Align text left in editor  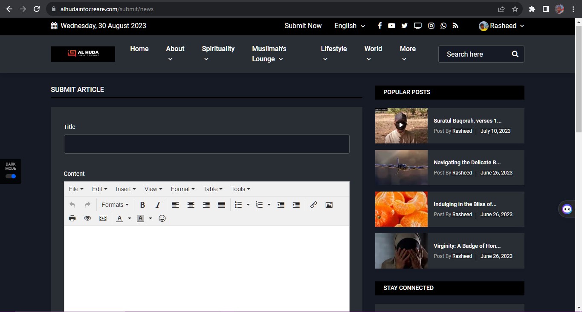click(175, 205)
